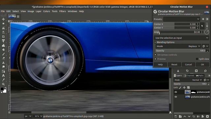Open layer mode group switch dropdown in Layers panel
This screenshot has width=211, height=119.
(x=206, y=80)
